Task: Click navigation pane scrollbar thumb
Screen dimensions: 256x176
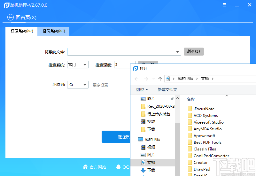Action: [177, 149]
